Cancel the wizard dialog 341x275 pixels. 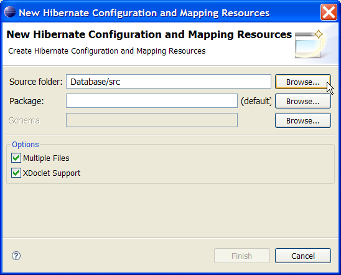(302, 256)
